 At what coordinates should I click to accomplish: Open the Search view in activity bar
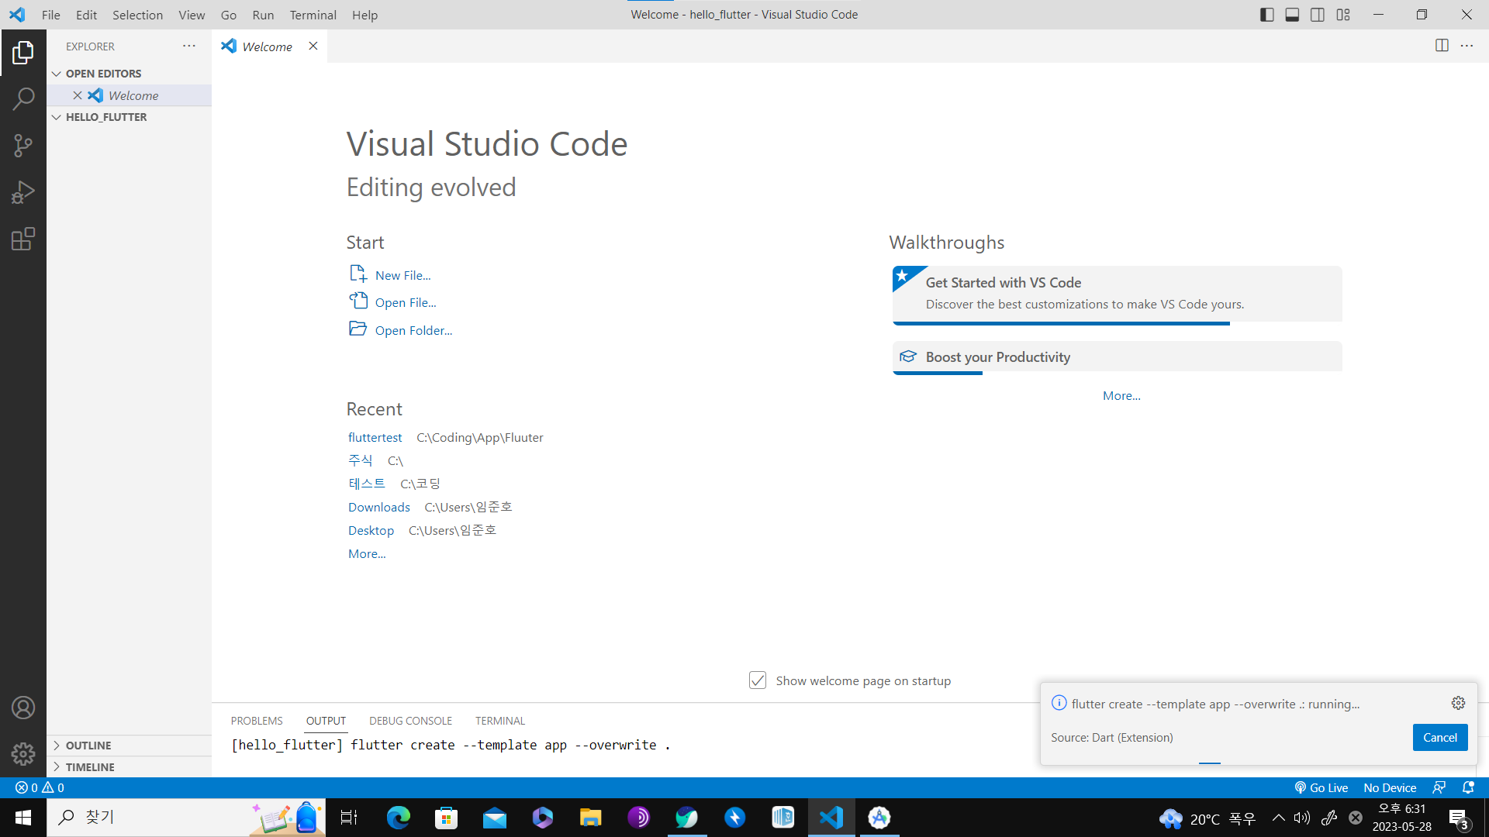[x=23, y=99]
